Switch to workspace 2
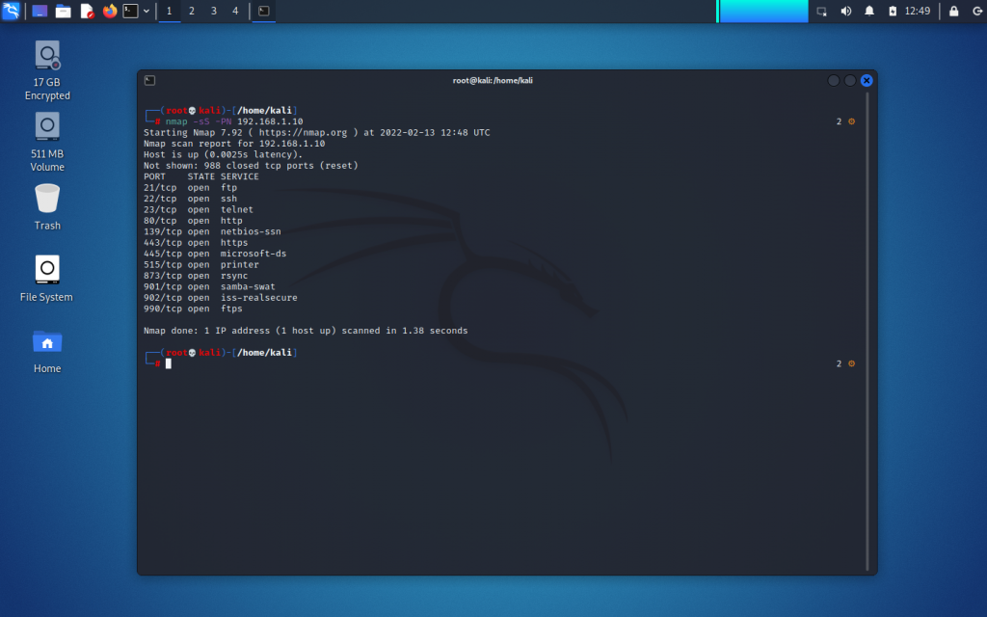987x617 pixels. point(191,11)
